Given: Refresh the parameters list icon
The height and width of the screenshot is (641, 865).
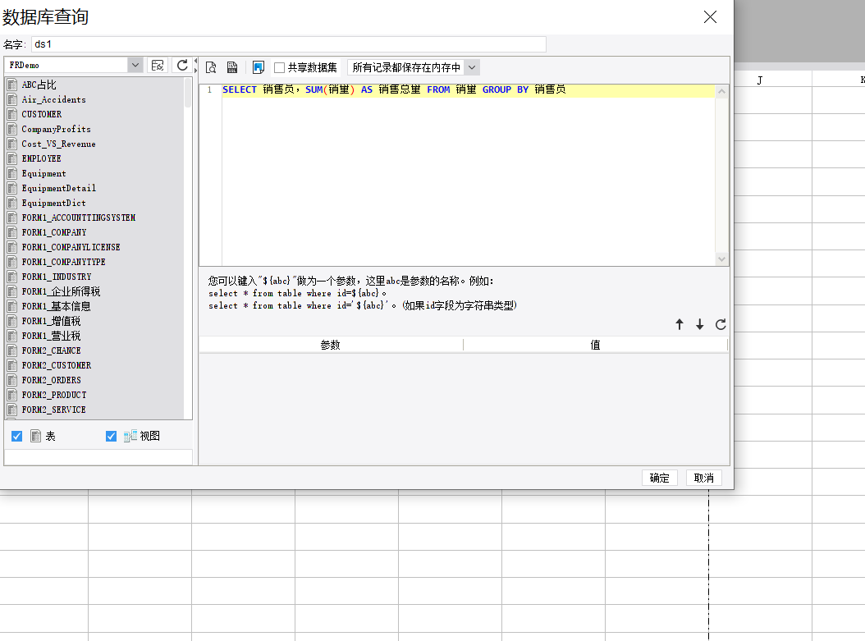Looking at the screenshot, I should pyautogui.click(x=721, y=324).
